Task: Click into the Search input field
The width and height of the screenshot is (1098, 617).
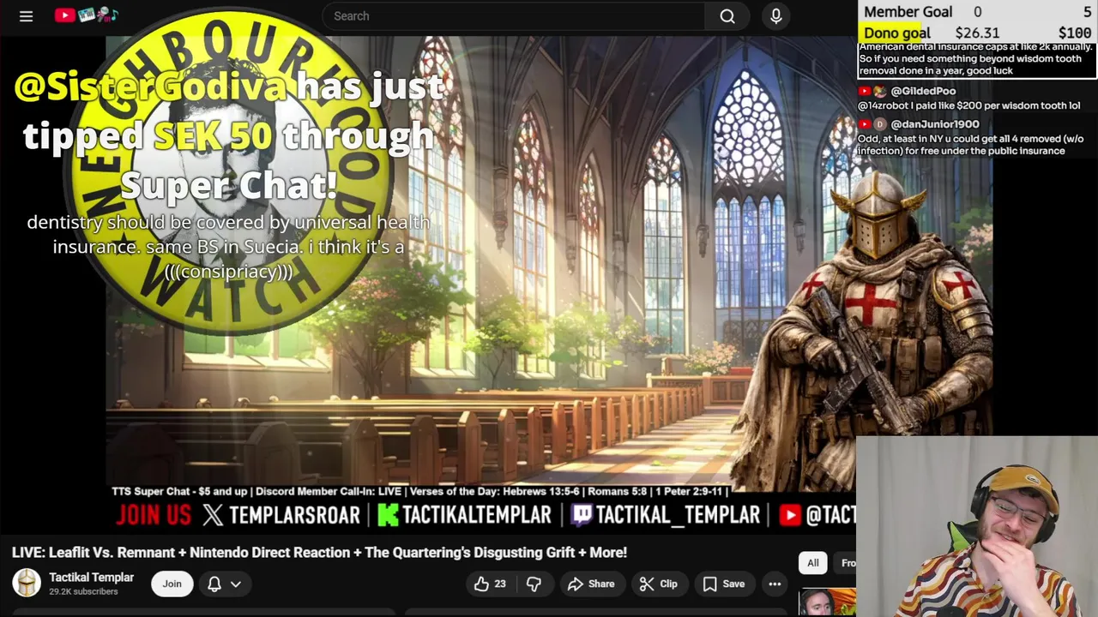Action: (x=513, y=15)
